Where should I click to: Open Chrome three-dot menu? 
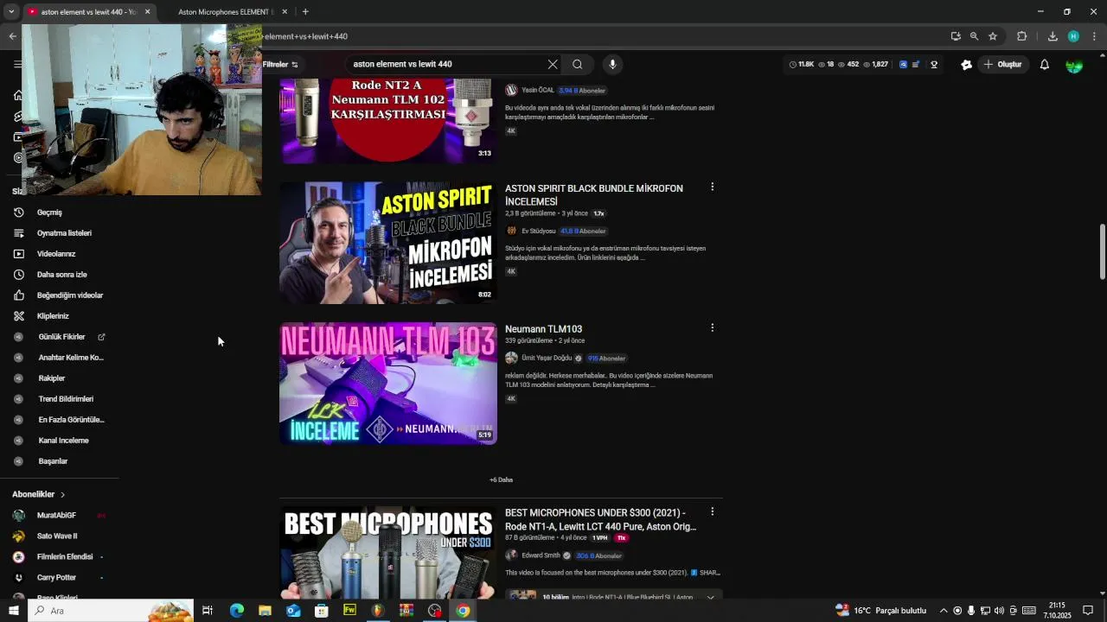1094,36
